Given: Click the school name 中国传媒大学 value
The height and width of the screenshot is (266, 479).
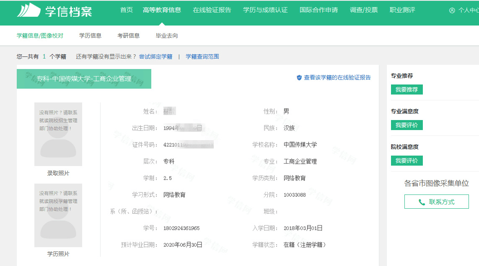Looking at the screenshot, I should [300, 145].
